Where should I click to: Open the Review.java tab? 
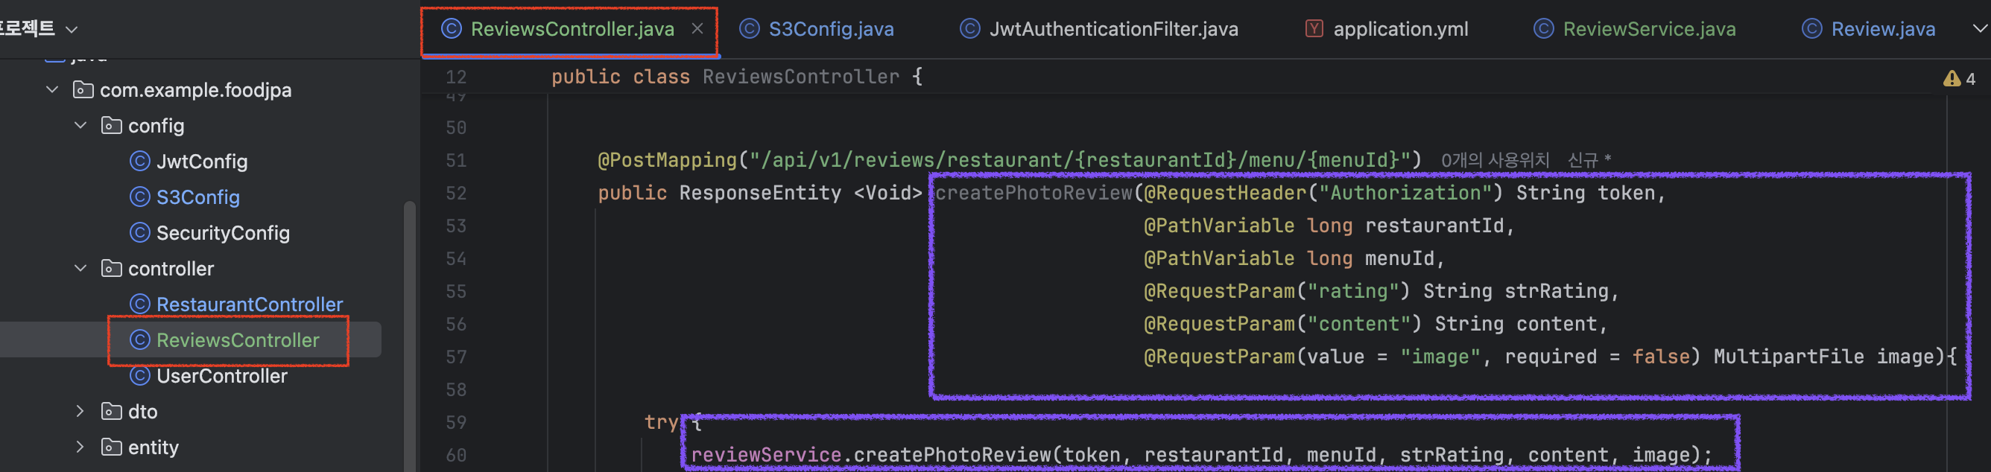click(x=1868, y=29)
